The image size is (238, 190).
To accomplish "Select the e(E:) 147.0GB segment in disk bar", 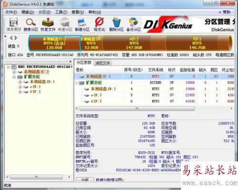I will (x=134, y=43).
